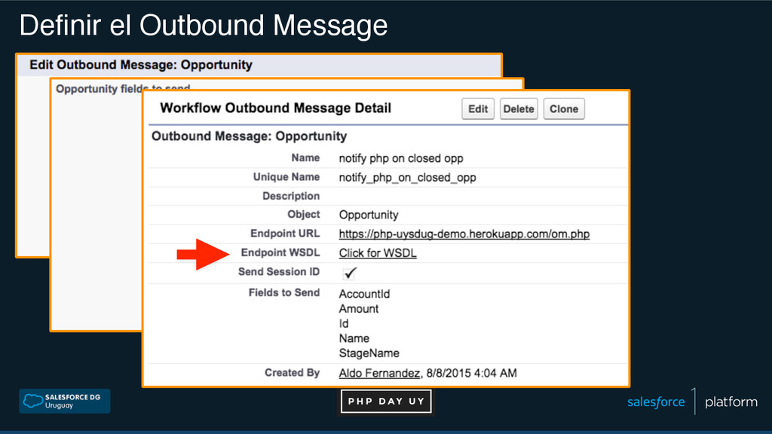This screenshot has width=772, height=434.
Task: Click the Edit button
Action: [x=477, y=108]
